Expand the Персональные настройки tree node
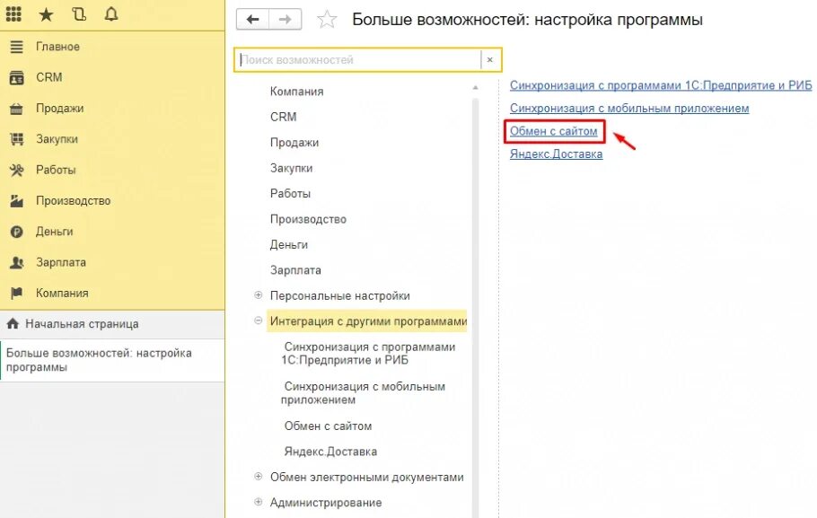 258,295
